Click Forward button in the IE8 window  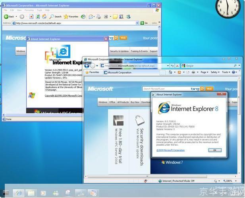pyautogui.click(x=93, y=66)
